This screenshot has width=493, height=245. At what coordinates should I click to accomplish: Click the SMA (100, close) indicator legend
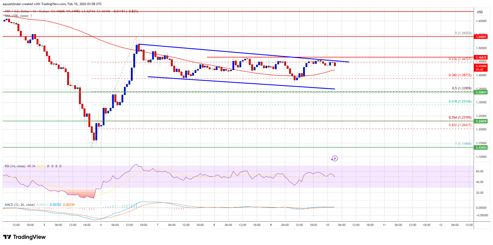tap(16, 16)
